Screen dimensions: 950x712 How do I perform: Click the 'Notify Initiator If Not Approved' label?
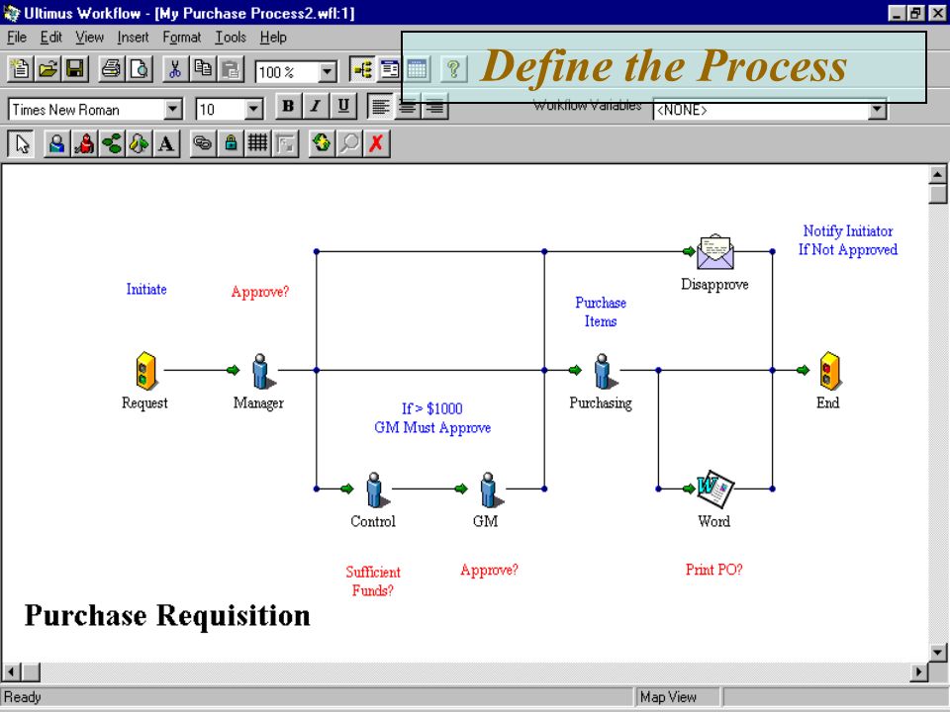tap(848, 240)
